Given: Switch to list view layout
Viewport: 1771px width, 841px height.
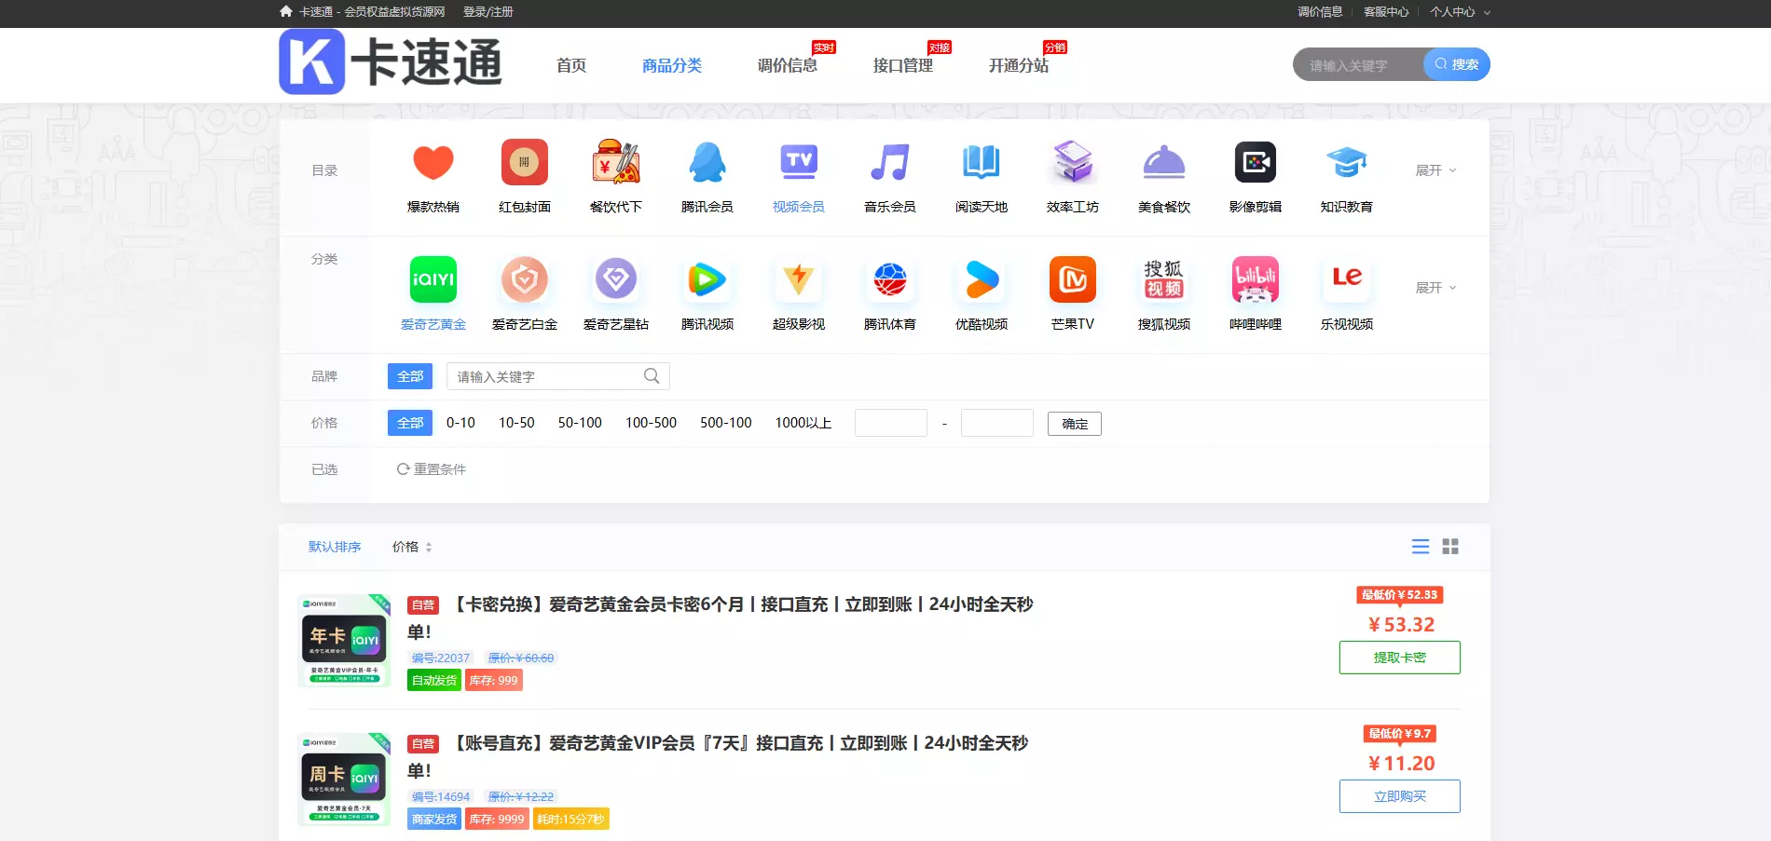Looking at the screenshot, I should pyautogui.click(x=1420, y=547).
